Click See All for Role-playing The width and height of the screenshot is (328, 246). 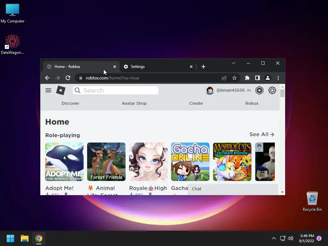262,134
